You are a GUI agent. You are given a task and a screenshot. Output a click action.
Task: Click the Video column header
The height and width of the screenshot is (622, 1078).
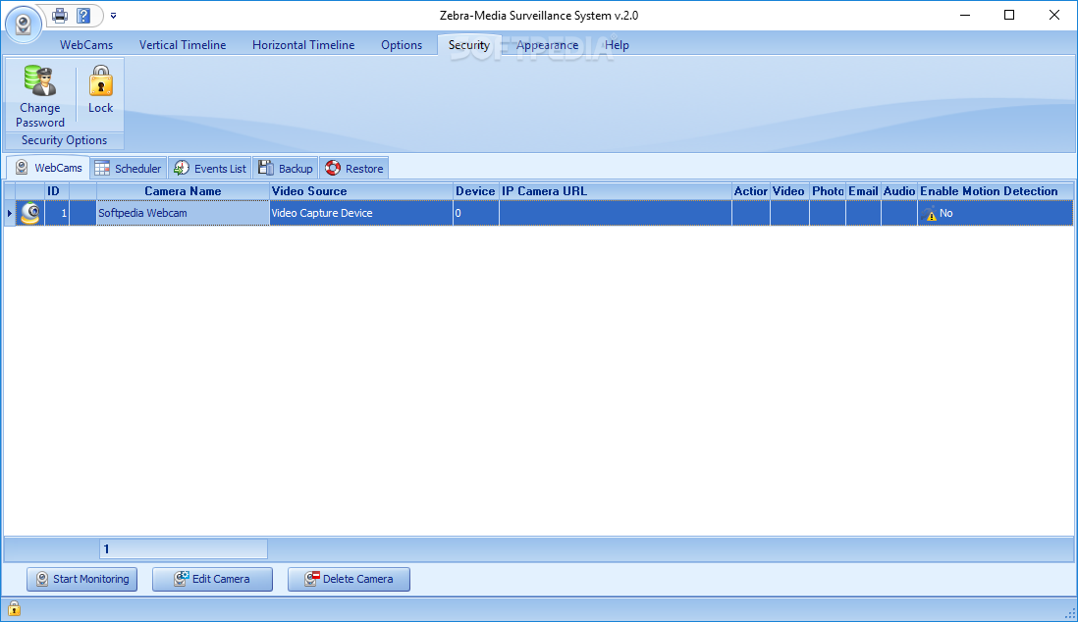click(x=789, y=191)
